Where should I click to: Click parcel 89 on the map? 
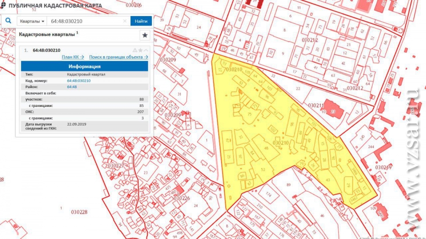(288, 184)
